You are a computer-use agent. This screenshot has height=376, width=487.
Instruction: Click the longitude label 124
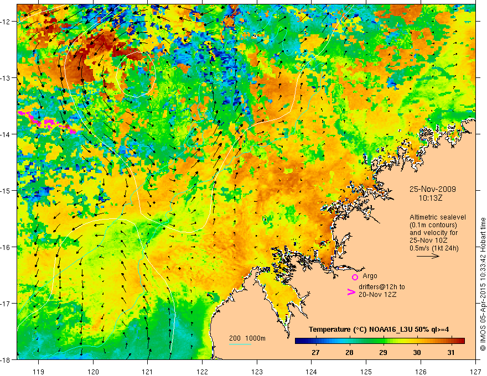tap(312, 372)
